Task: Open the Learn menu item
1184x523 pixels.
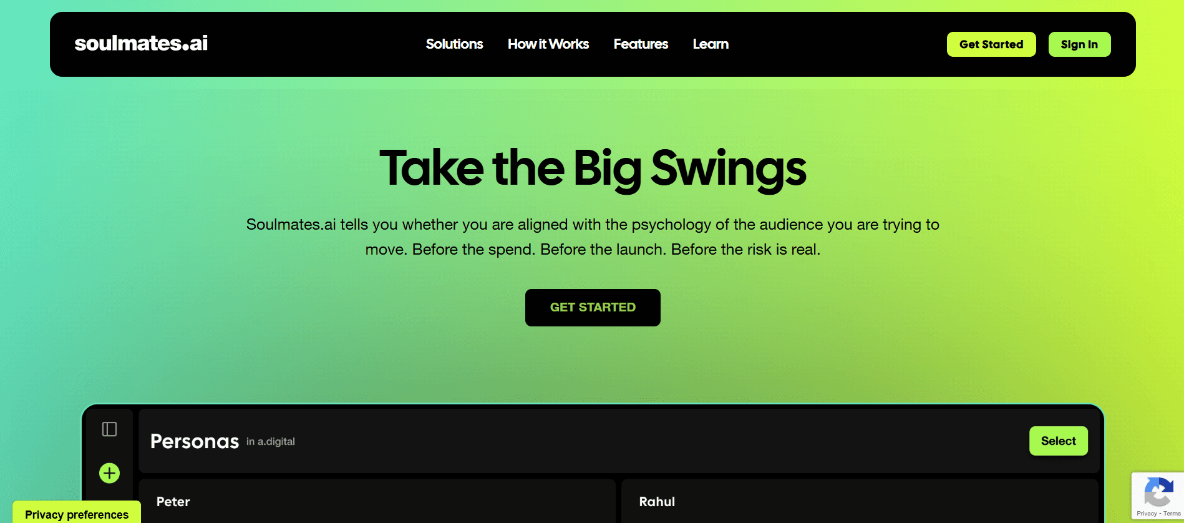Action: 711,44
